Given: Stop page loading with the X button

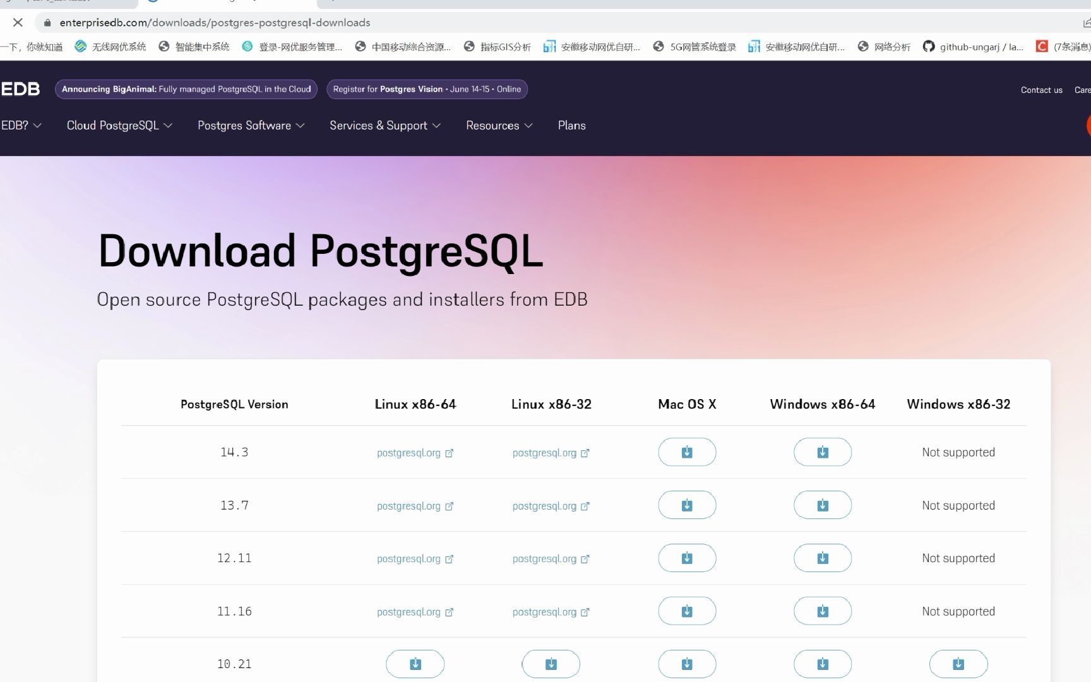Looking at the screenshot, I should pos(18,23).
